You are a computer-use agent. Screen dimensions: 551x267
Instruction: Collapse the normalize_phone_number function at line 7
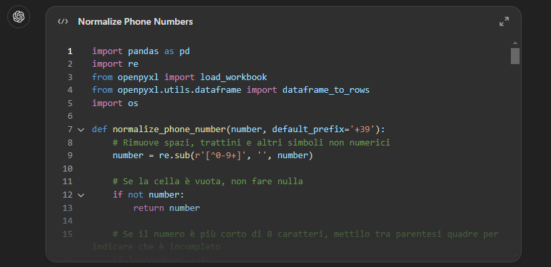click(81, 129)
